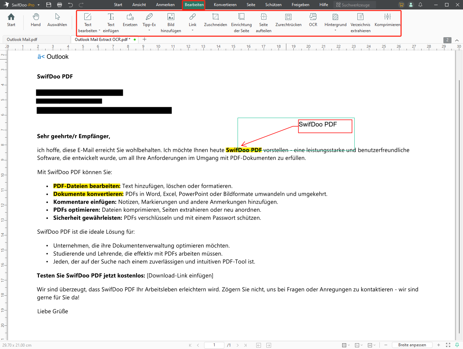This screenshot has height=349, width=463.
Task: Go to the next page
Action: [x=238, y=345]
